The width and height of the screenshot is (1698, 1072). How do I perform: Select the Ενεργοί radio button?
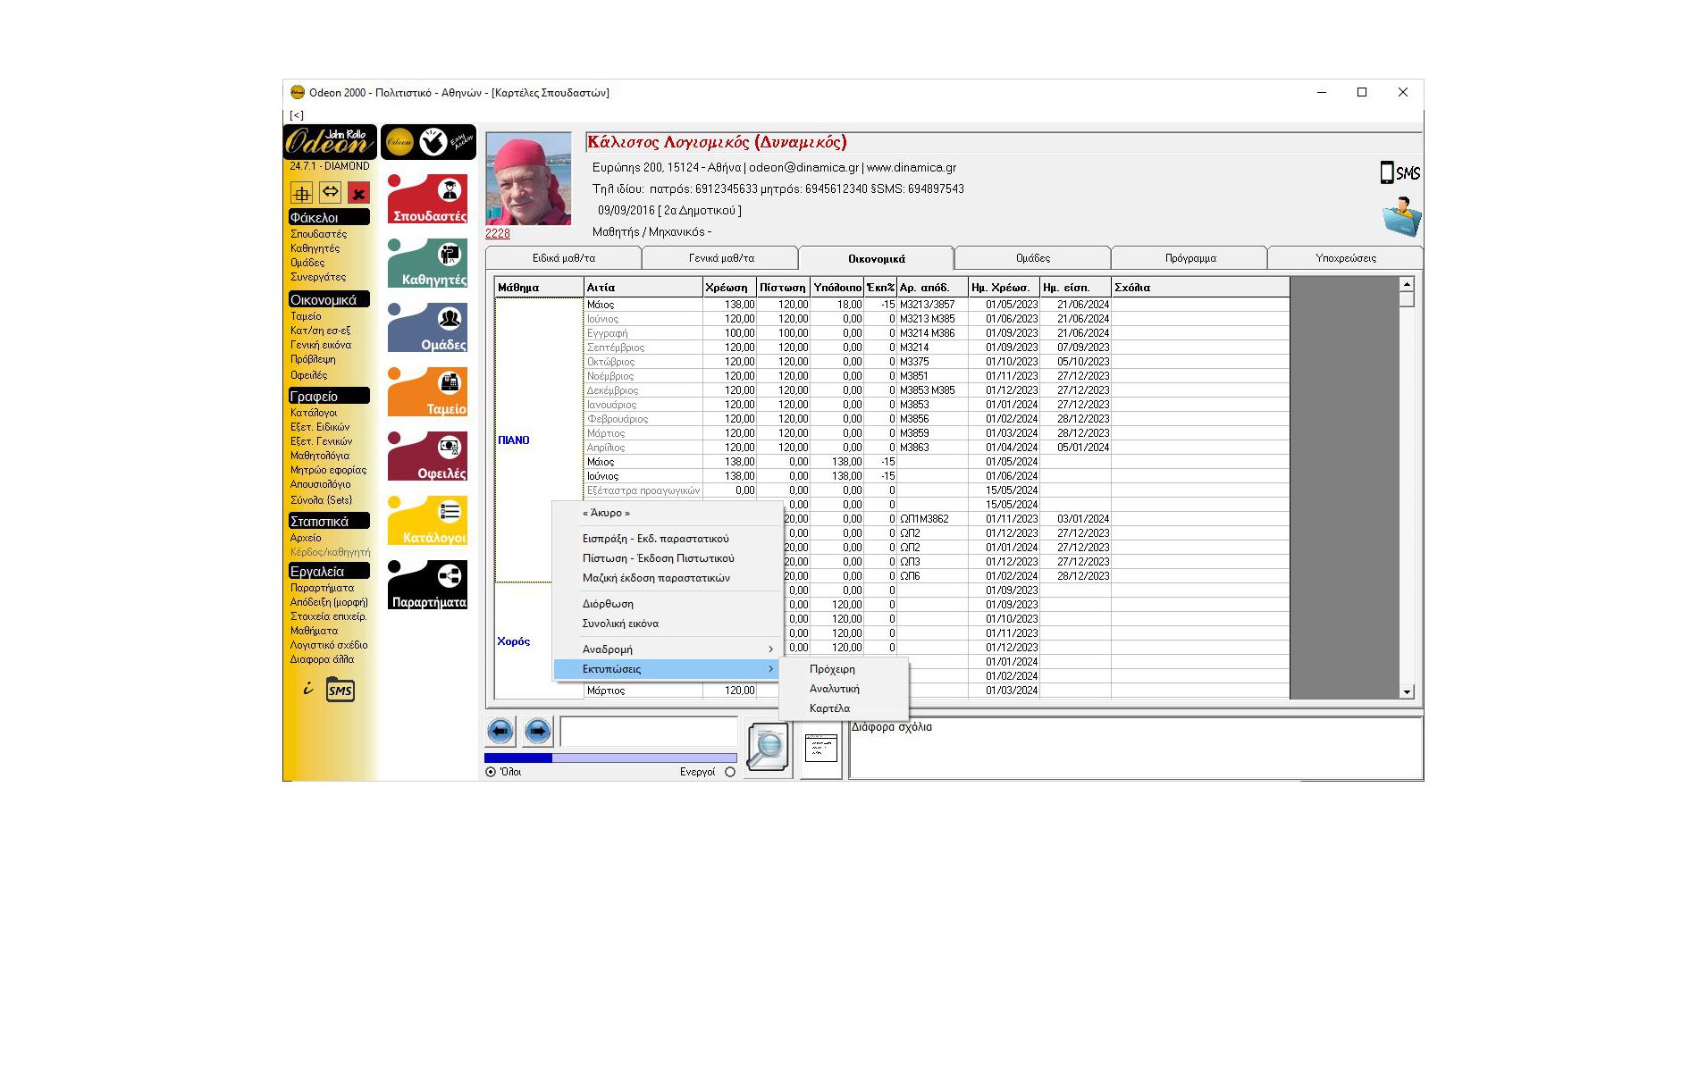[x=730, y=772]
